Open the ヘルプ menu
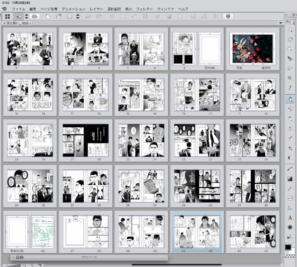297x267 pixels. [183, 9]
